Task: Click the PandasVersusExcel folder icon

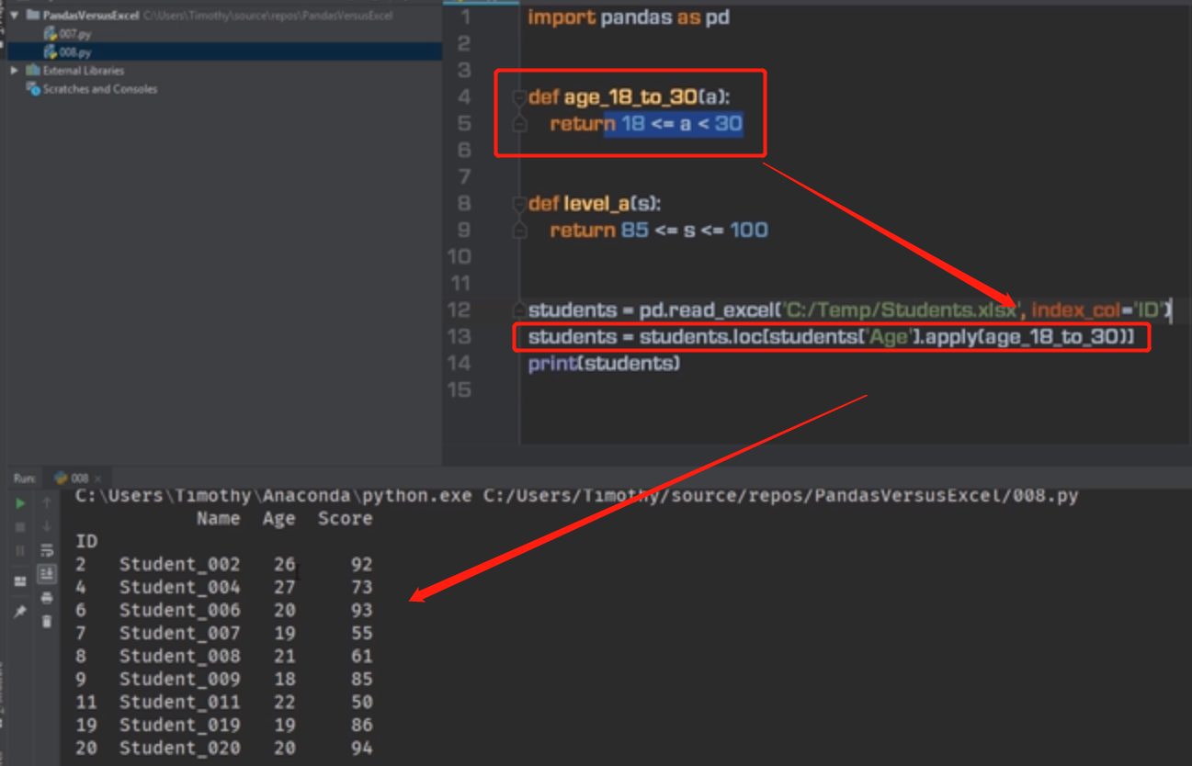Action: point(33,16)
